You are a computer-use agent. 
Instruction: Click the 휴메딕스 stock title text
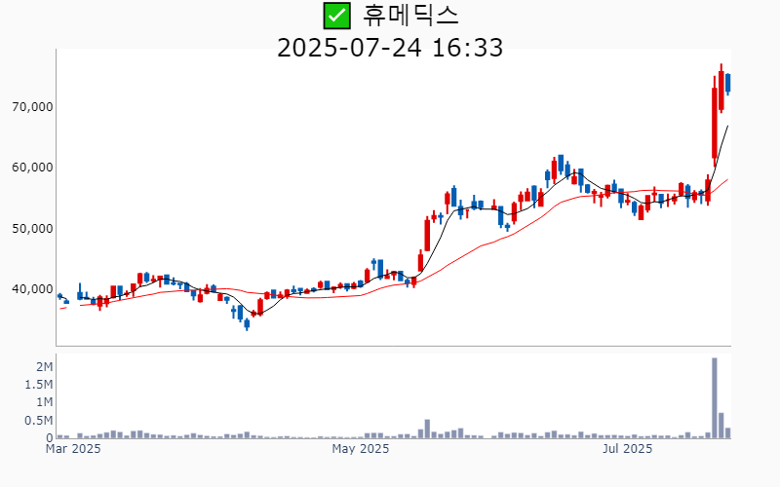(409, 16)
